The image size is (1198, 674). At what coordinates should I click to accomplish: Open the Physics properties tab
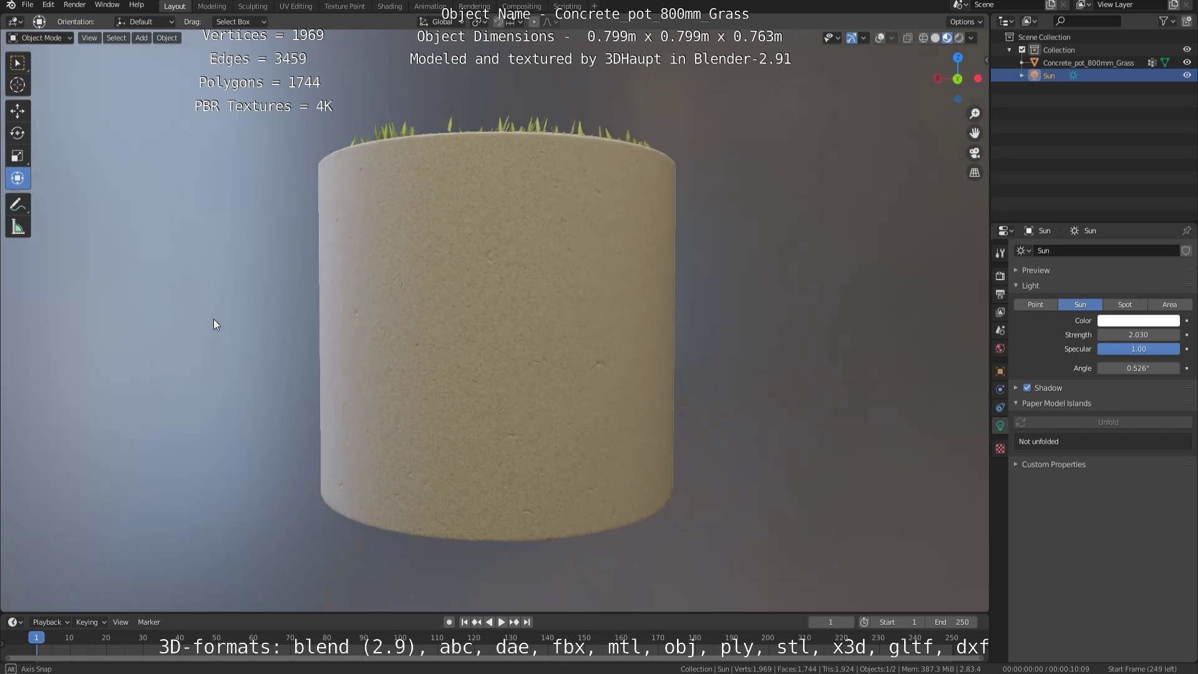point(1000,389)
